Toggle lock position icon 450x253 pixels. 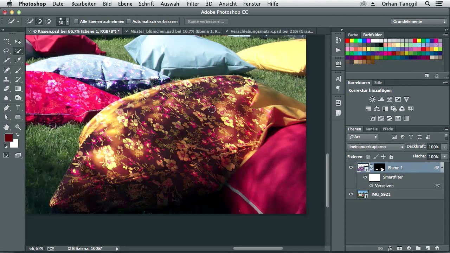point(384,157)
